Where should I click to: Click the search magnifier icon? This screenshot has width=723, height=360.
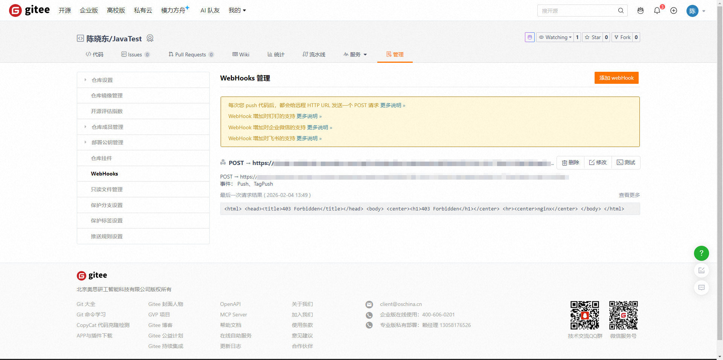(621, 11)
